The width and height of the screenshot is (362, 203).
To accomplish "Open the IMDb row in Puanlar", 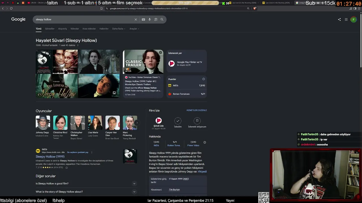I will click(x=187, y=85).
